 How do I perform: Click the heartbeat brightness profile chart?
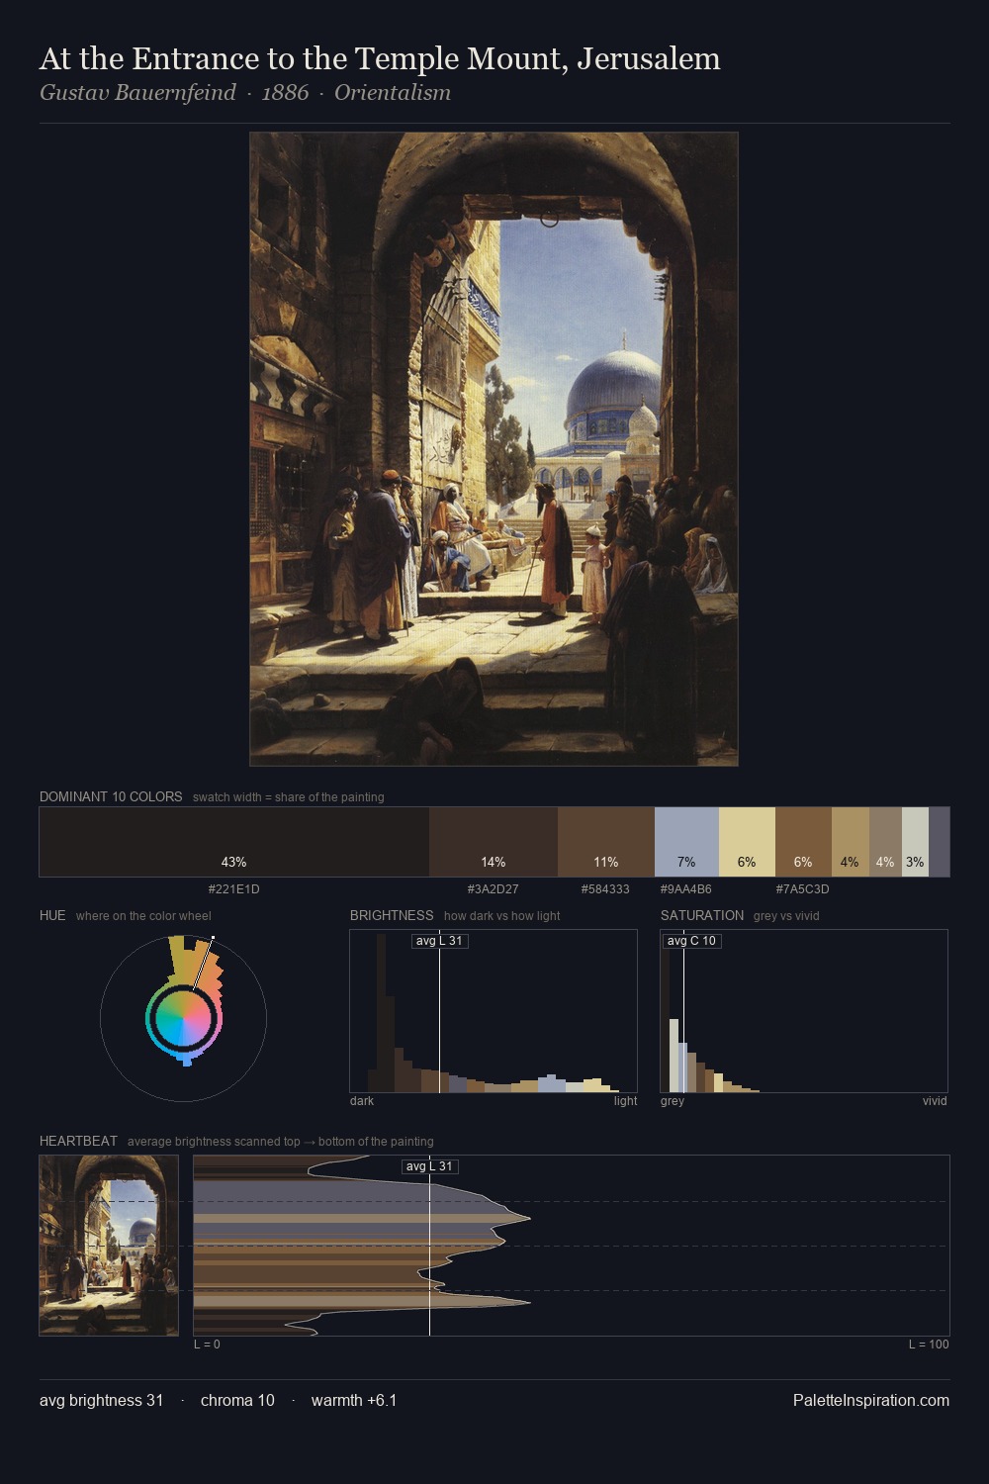pyautogui.click(x=572, y=1246)
